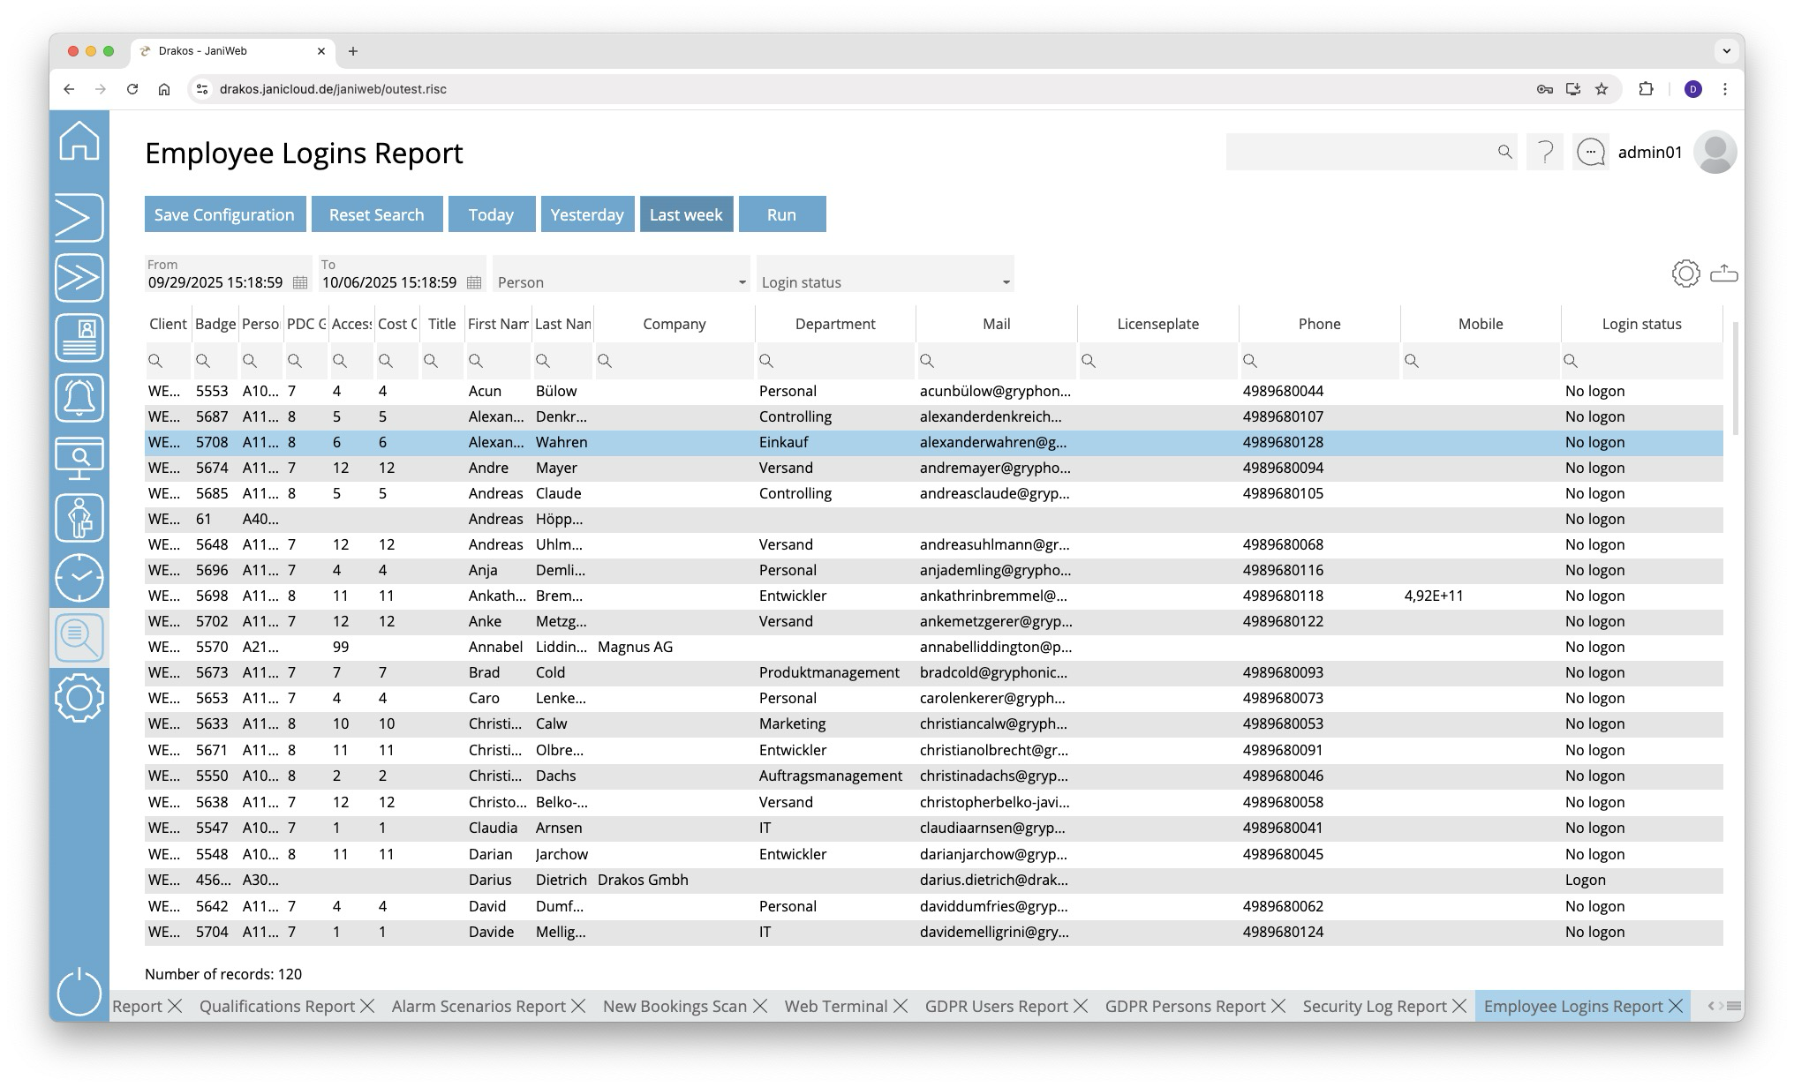Click the settings gear sidebar icon

tap(79, 698)
